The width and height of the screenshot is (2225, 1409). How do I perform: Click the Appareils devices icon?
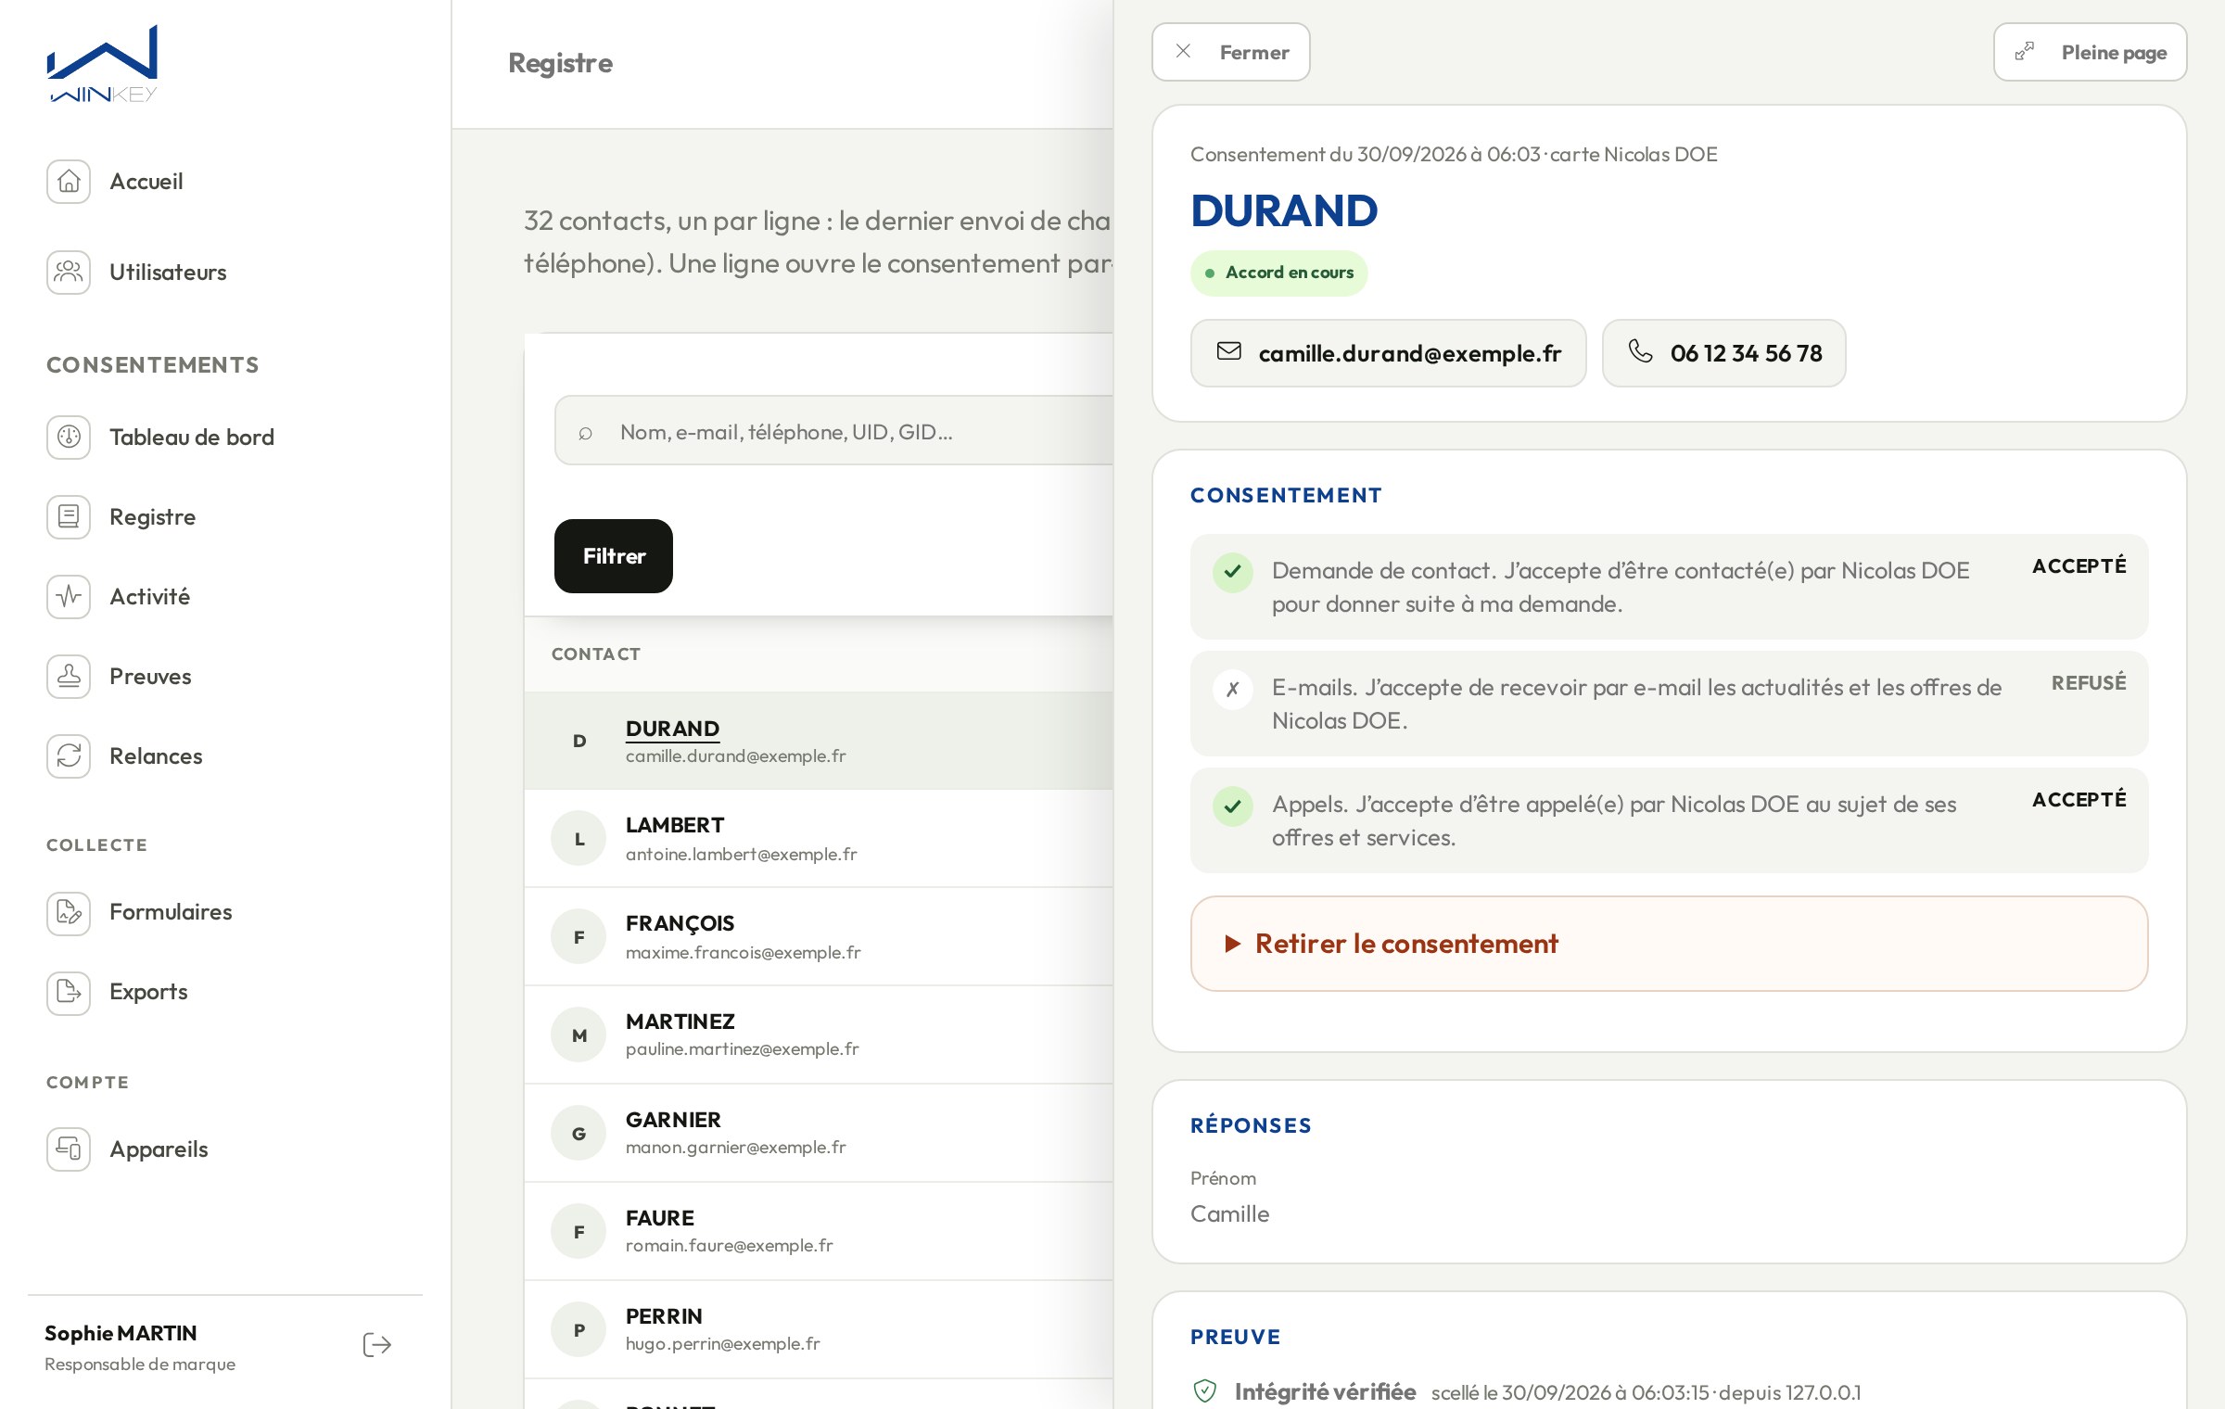pos(69,1149)
